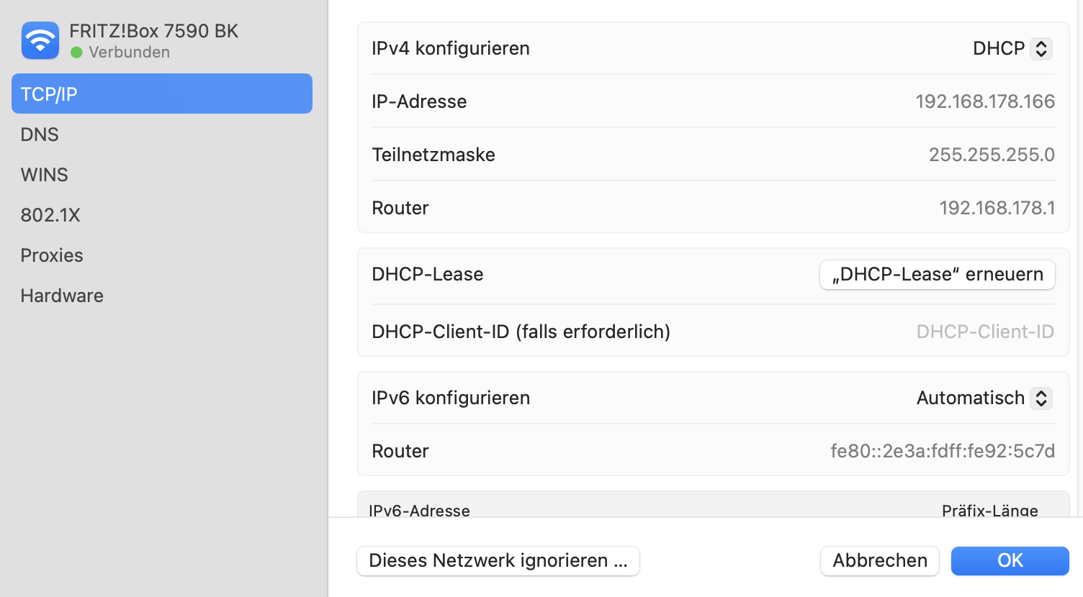Image resolution: width=1083 pixels, height=597 pixels.
Task: Cancel with the Abbrechen button
Action: coord(879,561)
